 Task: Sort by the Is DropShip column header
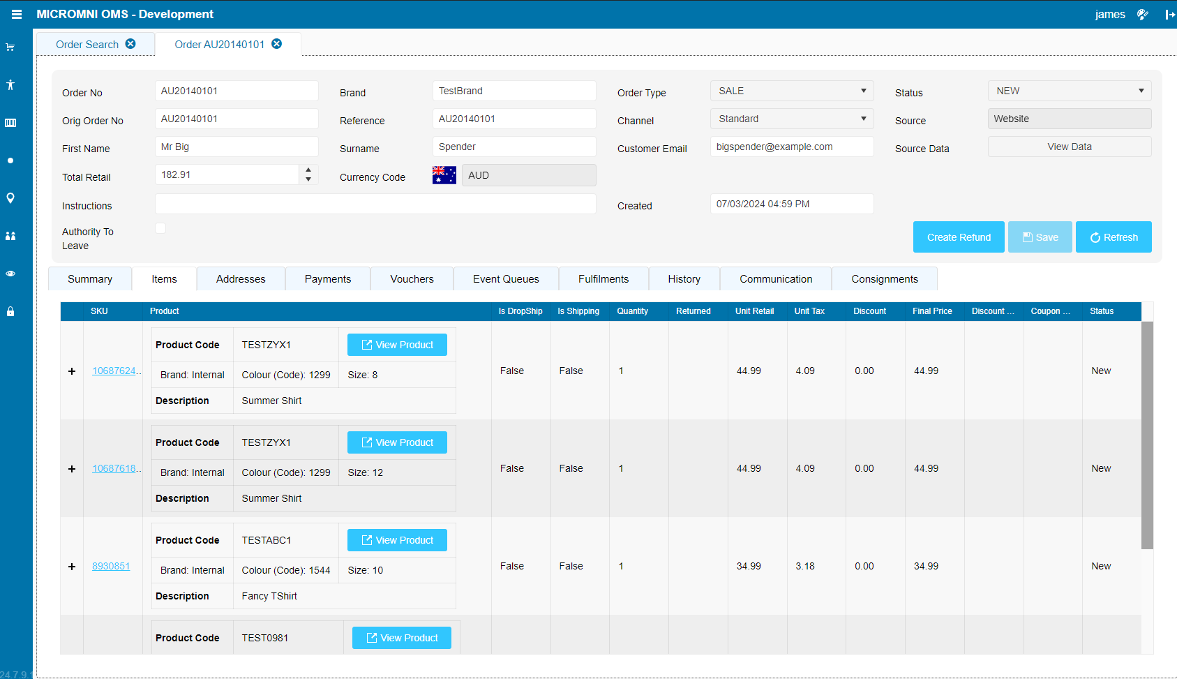pos(520,311)
